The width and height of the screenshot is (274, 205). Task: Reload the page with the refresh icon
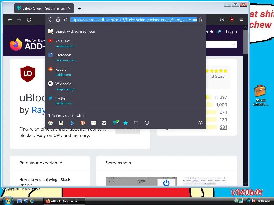click(29, 20)
